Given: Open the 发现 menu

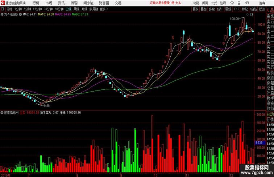Looking at the screenshot, I should pyautogui.click(x=74, y=3).
